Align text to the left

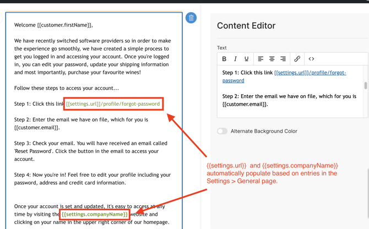tap(261, 59)
